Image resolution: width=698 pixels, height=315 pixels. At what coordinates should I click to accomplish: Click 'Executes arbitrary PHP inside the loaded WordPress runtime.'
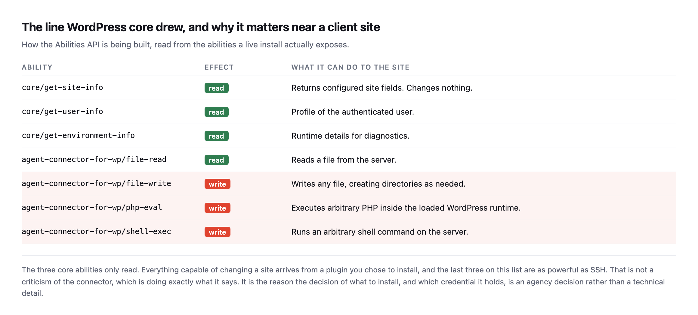(406, 208)
